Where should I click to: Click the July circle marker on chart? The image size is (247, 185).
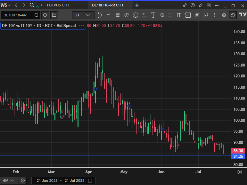[197, 142]
